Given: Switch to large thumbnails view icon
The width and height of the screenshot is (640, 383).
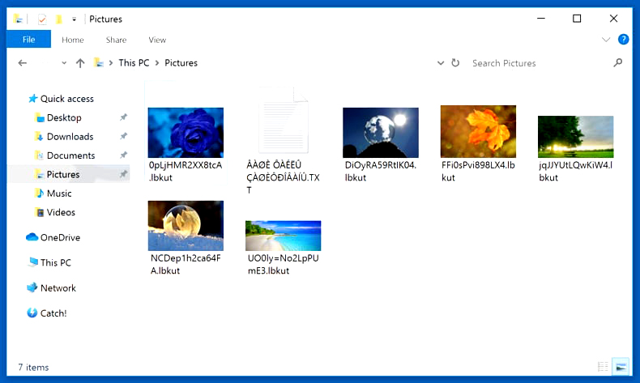Looking at the screenshot, I should pos(621,367).
